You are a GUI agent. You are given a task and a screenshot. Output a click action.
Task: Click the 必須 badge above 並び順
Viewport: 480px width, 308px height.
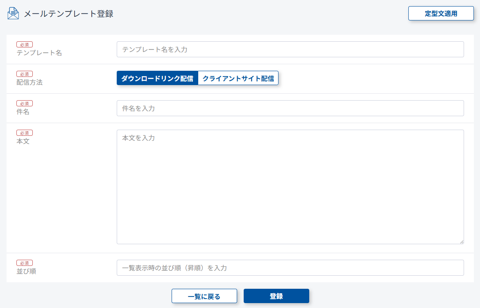pyautogui.click(x=25, y=263)
